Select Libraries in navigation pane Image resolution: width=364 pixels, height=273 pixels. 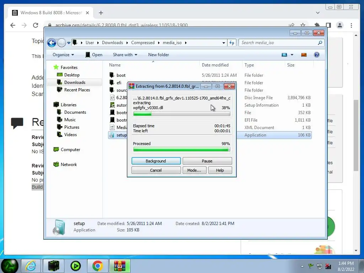[x=69, y=105]
